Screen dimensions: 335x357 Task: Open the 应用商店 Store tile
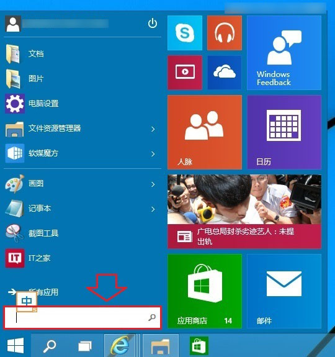[205, 291]
